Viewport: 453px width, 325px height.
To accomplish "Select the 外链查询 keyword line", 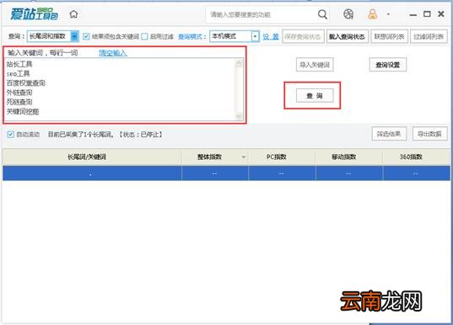I will point(19,93).
